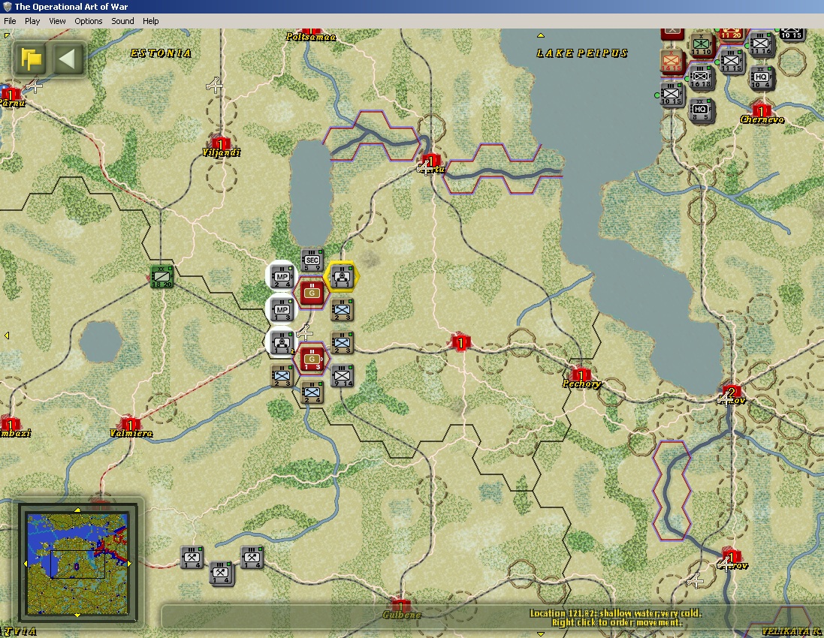
Task: Select the HQ unit rated 10-4
Action: (x=762, y=77)
